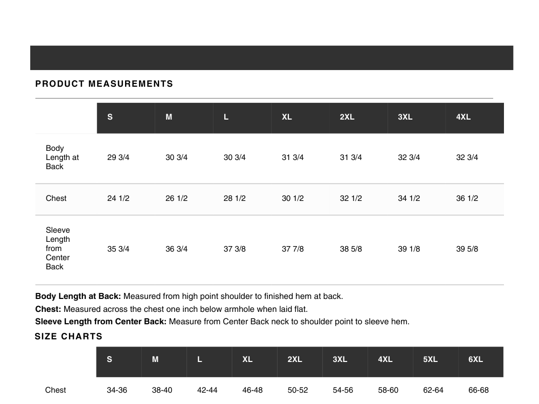Viewport: 539px width, 404px height.
Task: Select the 4XL header in Product Measurements table
Action: 464,117
